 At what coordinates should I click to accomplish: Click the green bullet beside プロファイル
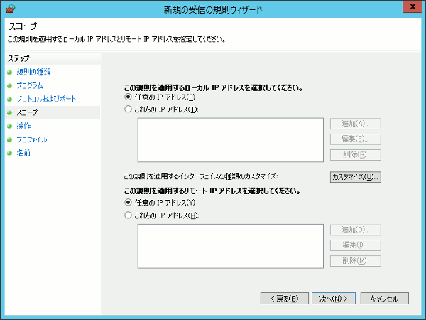10,139
